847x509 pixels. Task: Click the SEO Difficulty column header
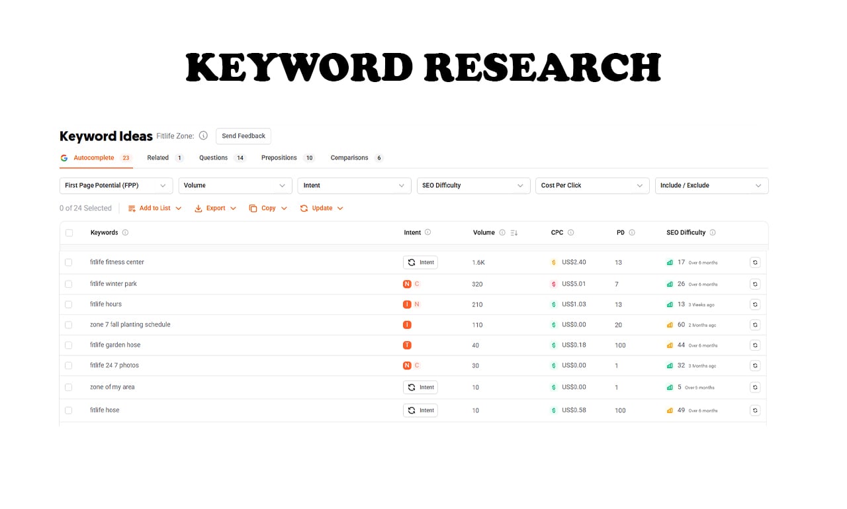(686, 233)
